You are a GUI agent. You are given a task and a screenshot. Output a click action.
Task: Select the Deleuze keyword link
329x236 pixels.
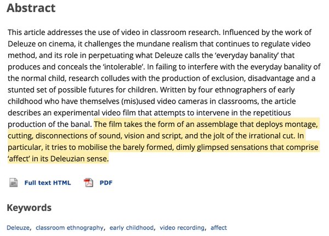tap(18, 228)
